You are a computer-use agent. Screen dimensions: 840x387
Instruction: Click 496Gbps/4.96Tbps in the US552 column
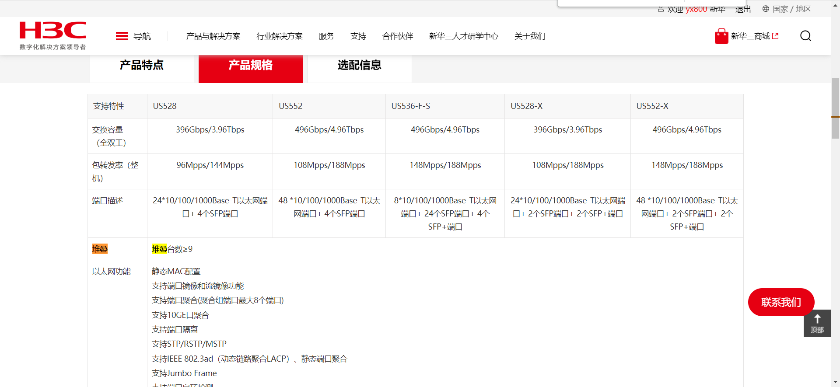point(329,130)
